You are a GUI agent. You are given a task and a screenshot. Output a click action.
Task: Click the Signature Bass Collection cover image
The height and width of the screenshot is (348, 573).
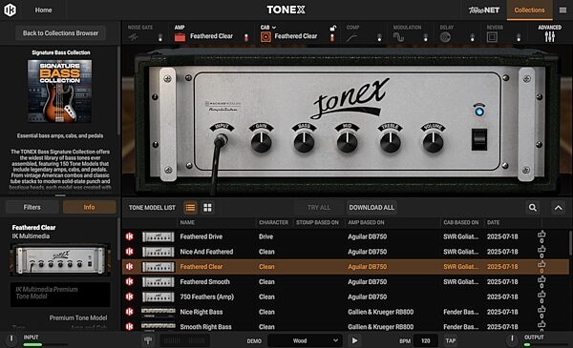point(60,92)
